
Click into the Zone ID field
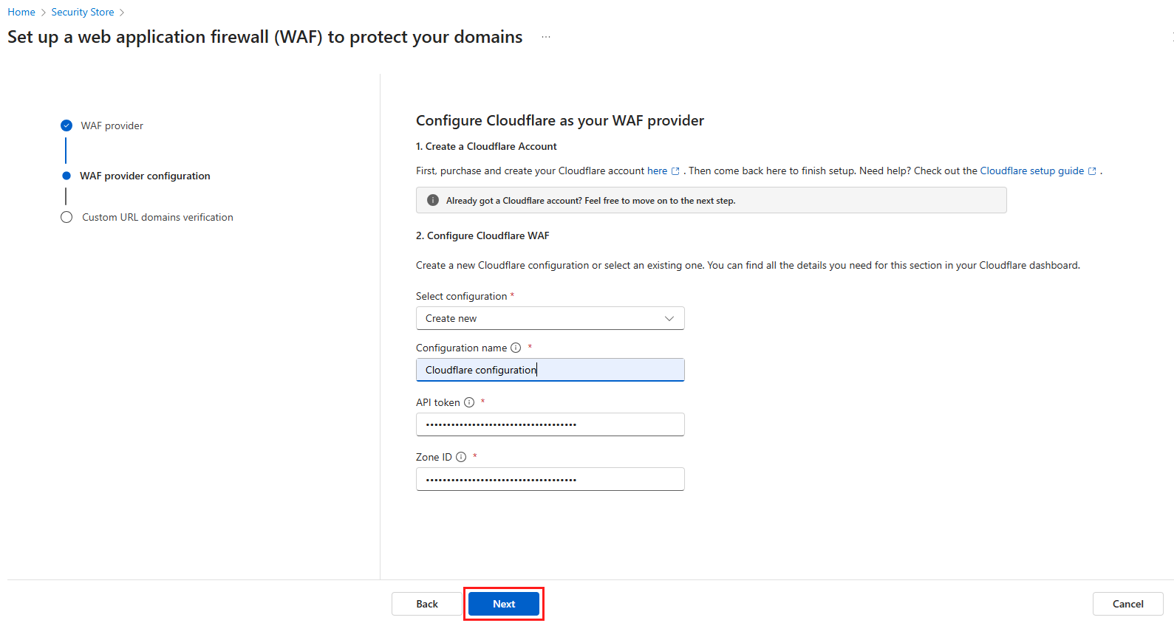(x=550, y=479)
